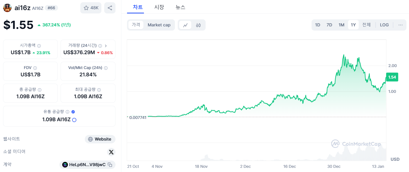Select the candlestick chart icon
Screen dimensions: 409x172
(198, 25)
